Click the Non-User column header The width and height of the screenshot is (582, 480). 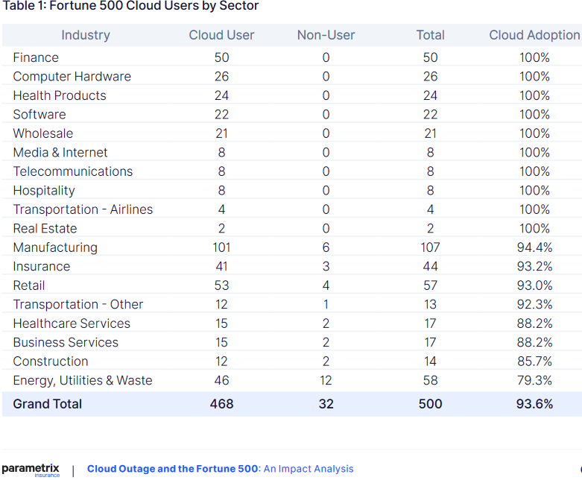[326, 35]
